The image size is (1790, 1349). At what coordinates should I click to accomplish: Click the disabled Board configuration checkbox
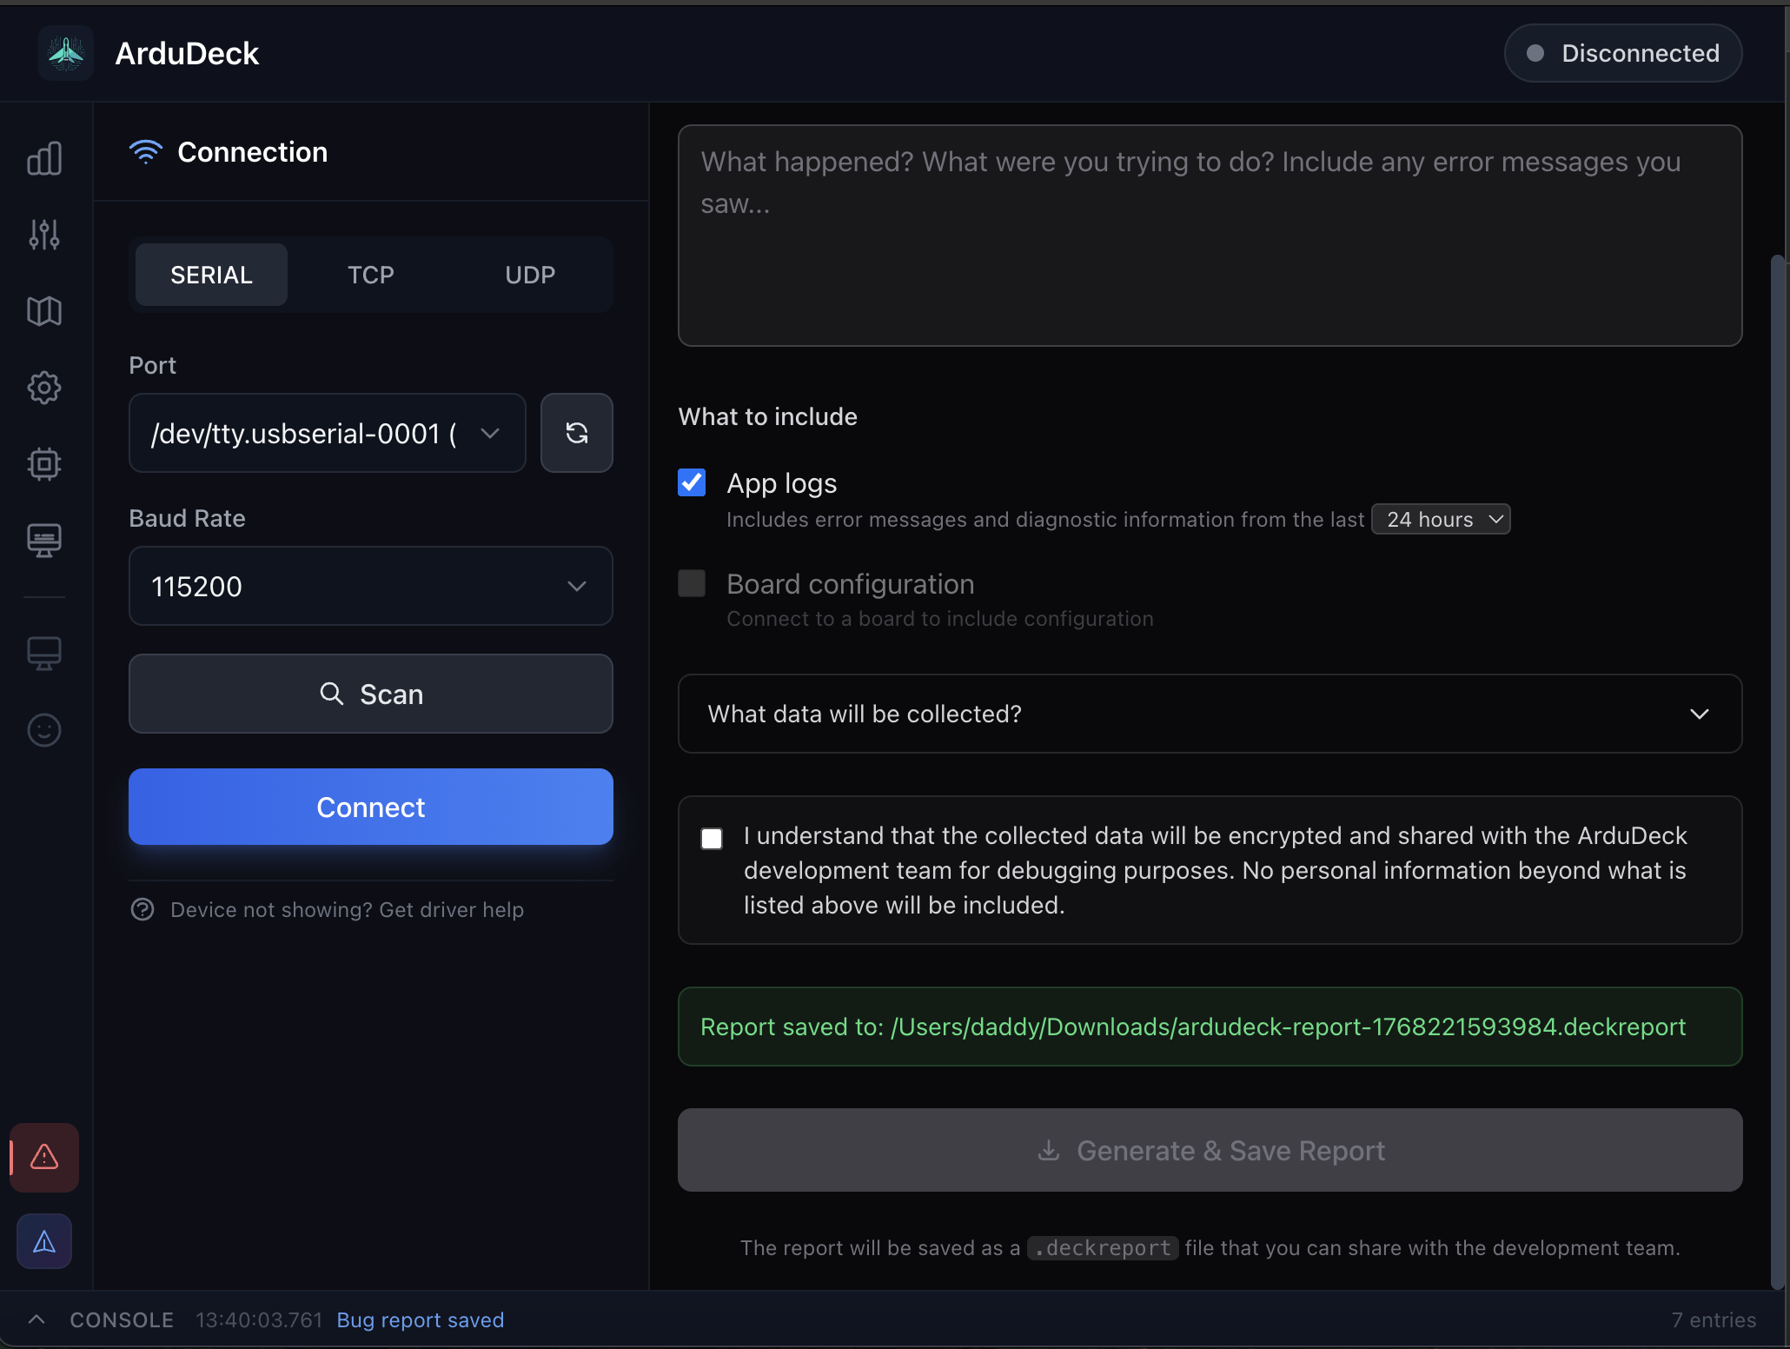click(692, 583)
